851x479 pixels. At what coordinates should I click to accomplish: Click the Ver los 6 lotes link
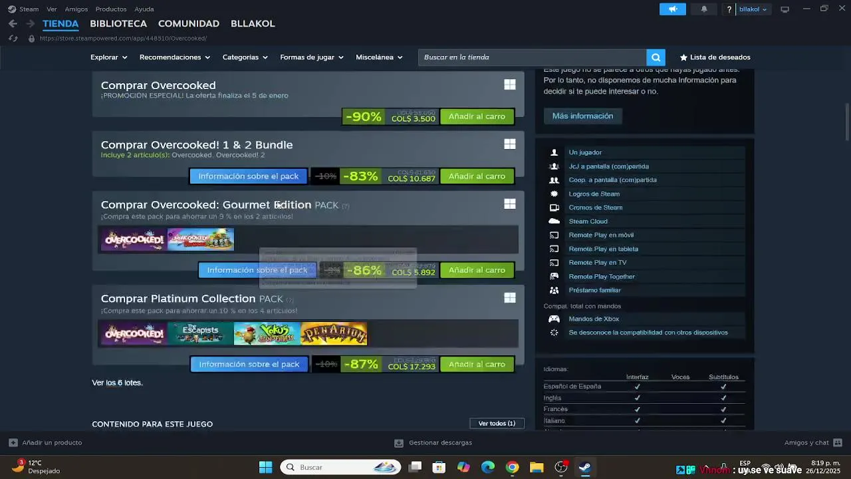[117, 383]
